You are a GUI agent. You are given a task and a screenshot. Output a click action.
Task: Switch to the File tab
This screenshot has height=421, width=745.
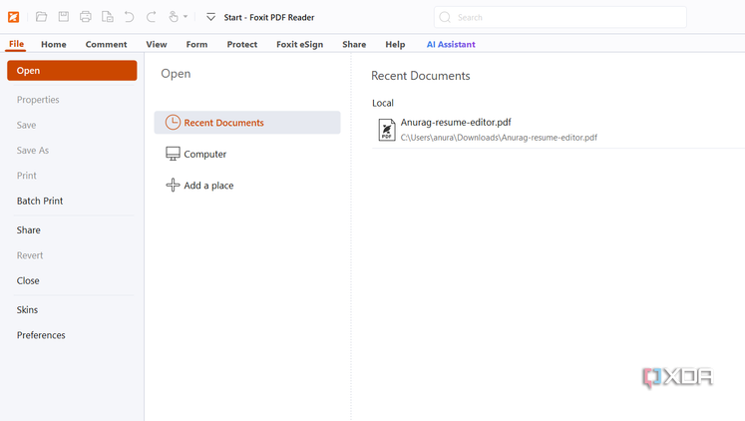tap(16, 44)
